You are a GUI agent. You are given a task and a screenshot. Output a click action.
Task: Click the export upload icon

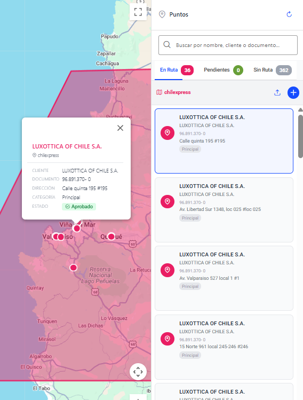[277, 92]
